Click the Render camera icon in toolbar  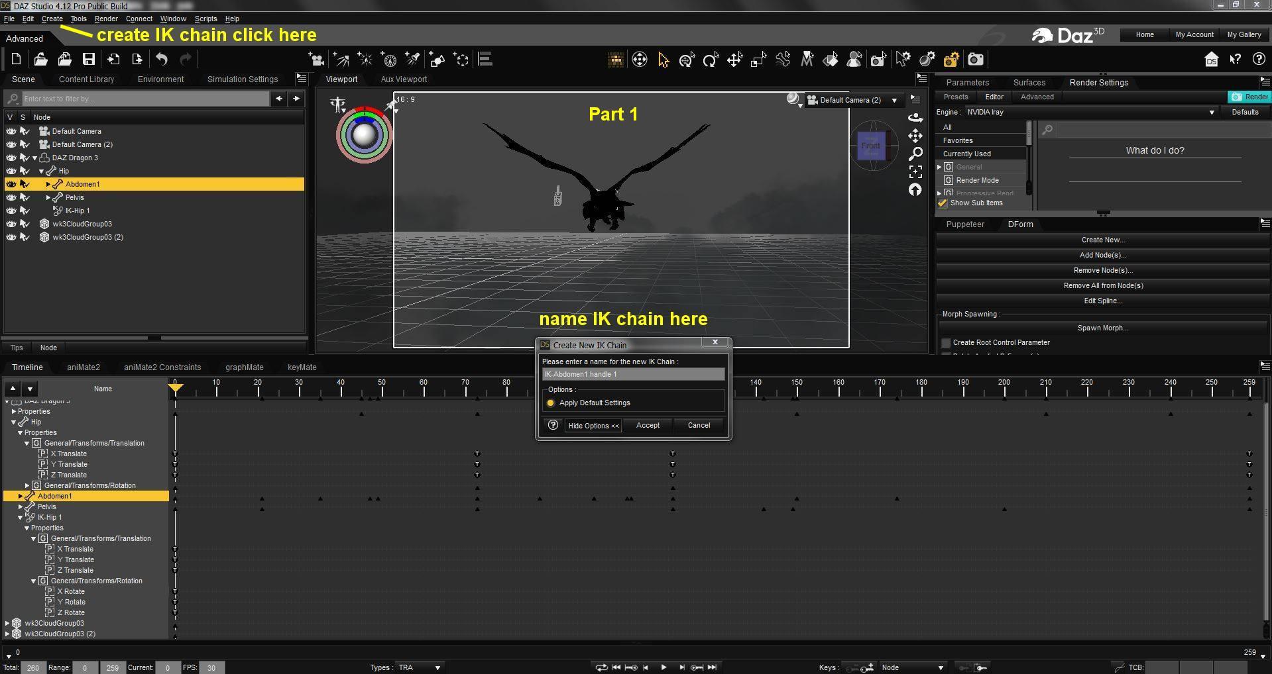point(976,60)
